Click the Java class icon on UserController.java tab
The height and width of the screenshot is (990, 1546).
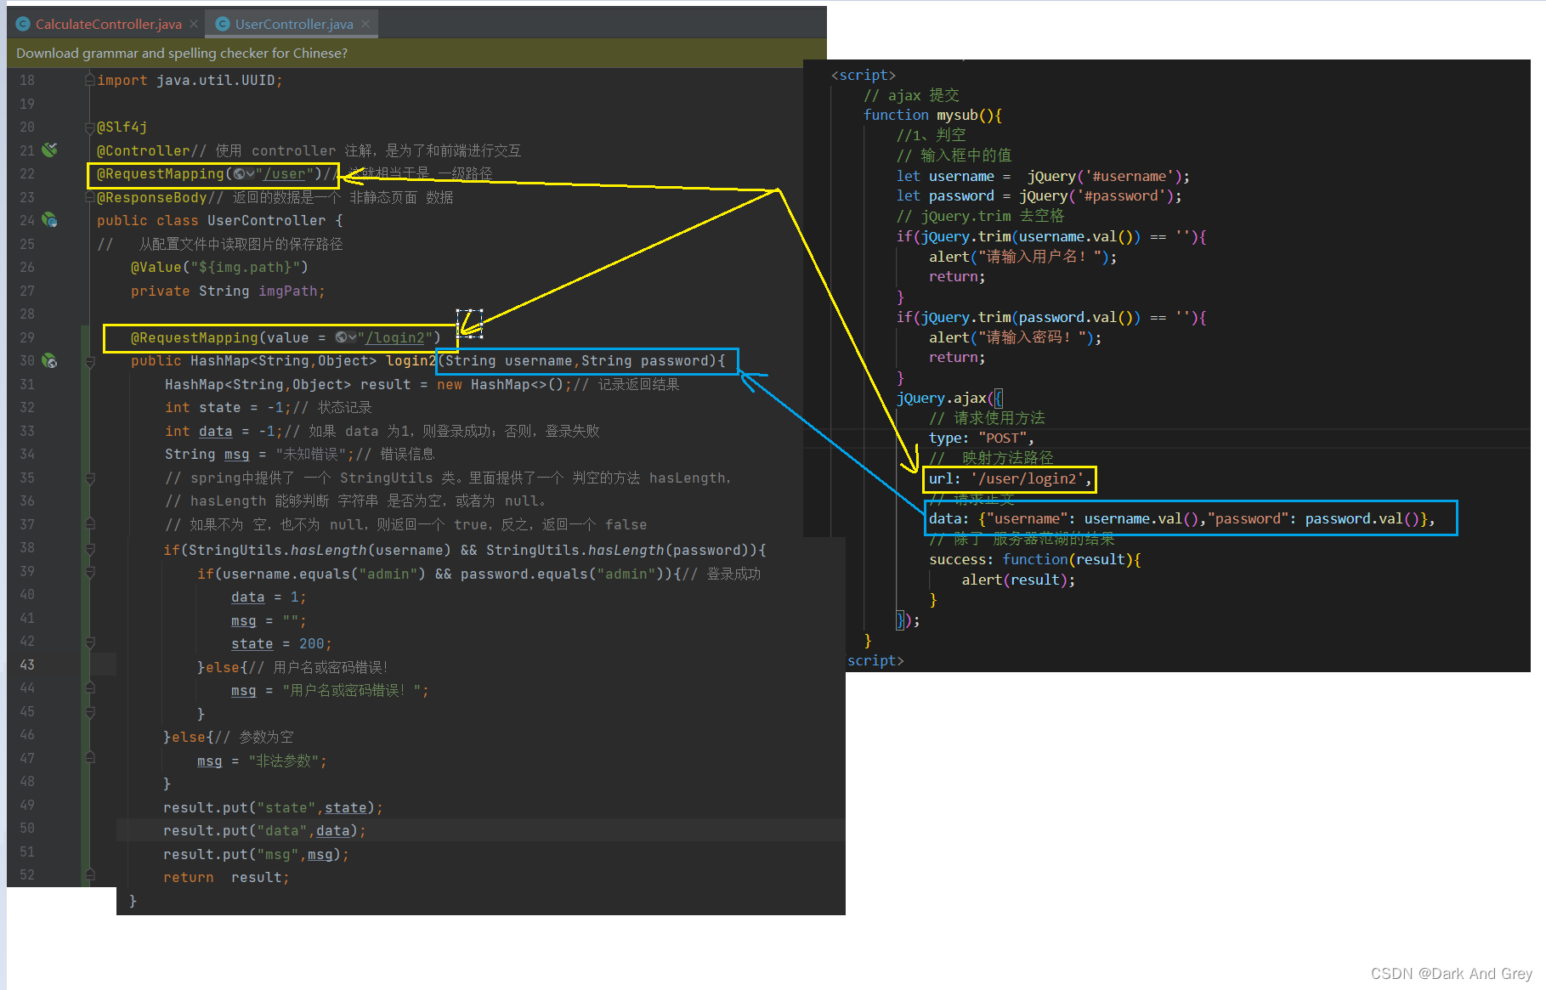(223, 24)
